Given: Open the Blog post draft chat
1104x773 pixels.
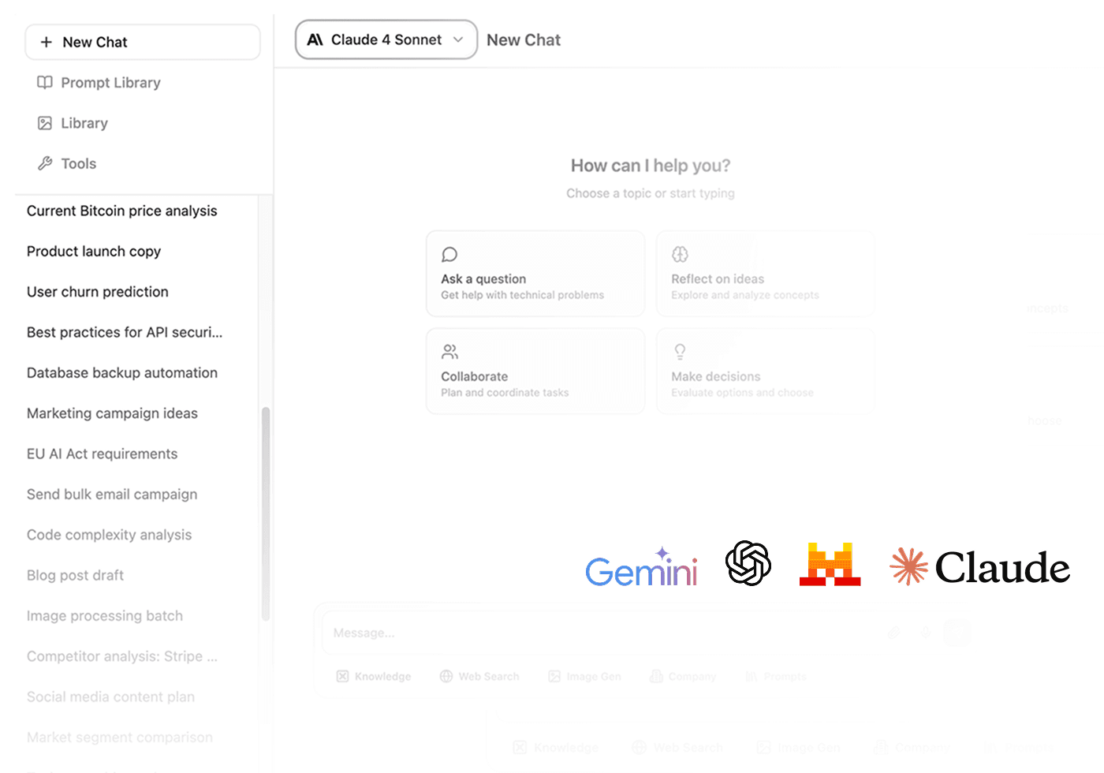Looking at the screenshot, I should pos(76,575).
